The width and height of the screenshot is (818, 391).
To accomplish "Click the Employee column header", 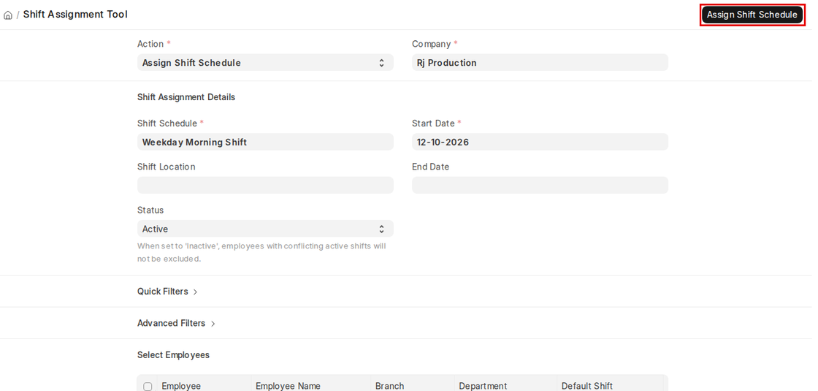I will pos(181,387).
